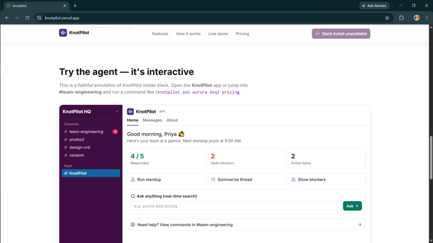Click the Run standup icon
The image size is (433, 243).
coord(133,180)
